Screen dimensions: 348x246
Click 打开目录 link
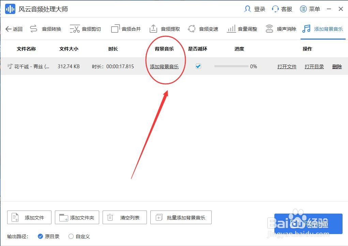[314, 67]
